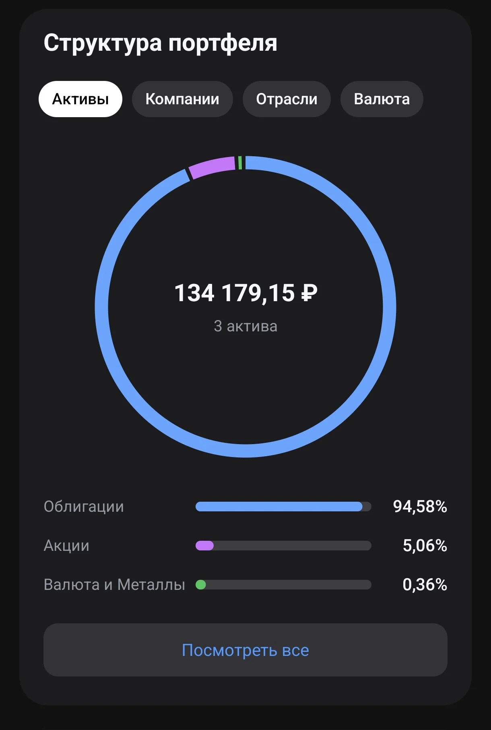Click the green Валюта и Металлы progress bar
491x730 pixels.
(283, 585)
